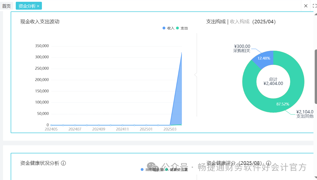Click the right-side scrollbar thumb
317x180 pixels.
316,76
